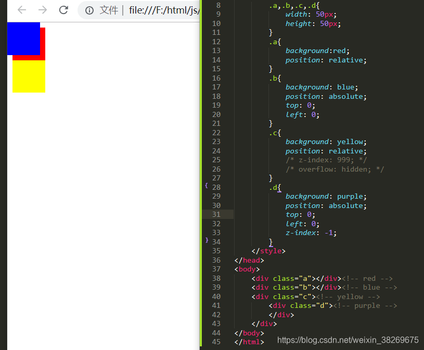424x350 pixels.
Task: Click the '.b{' selector on line 16
Action: 275,79
